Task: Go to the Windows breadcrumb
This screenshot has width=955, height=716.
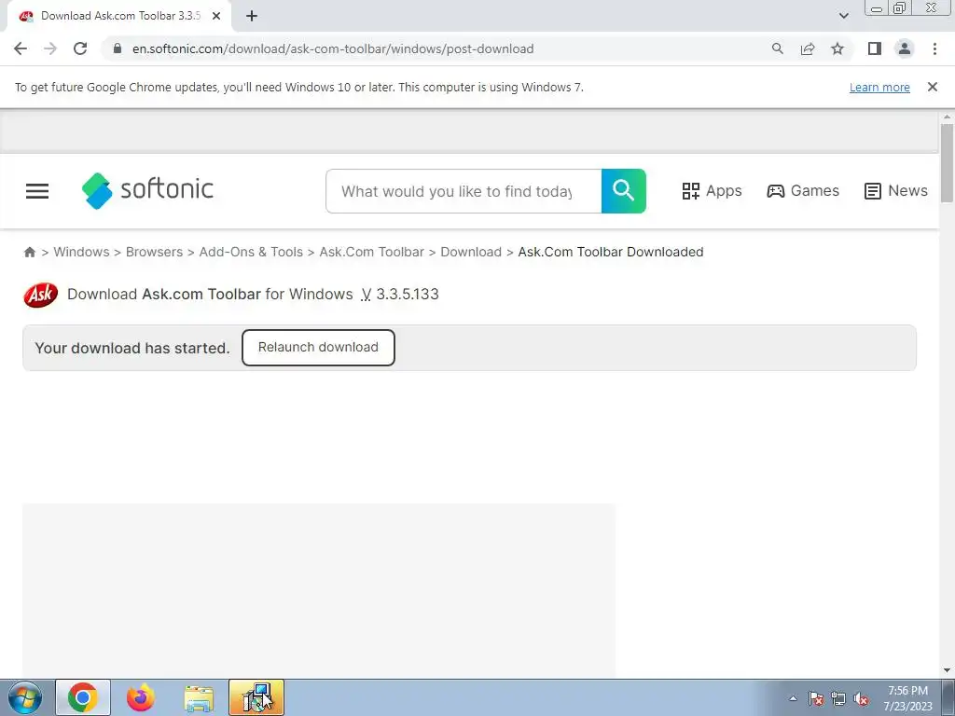Action: (x=82, y=252)
